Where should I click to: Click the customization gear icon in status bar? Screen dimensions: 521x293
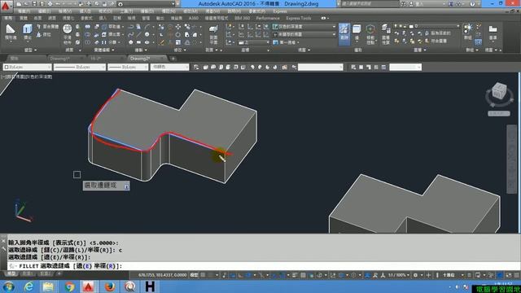(415, 275)
